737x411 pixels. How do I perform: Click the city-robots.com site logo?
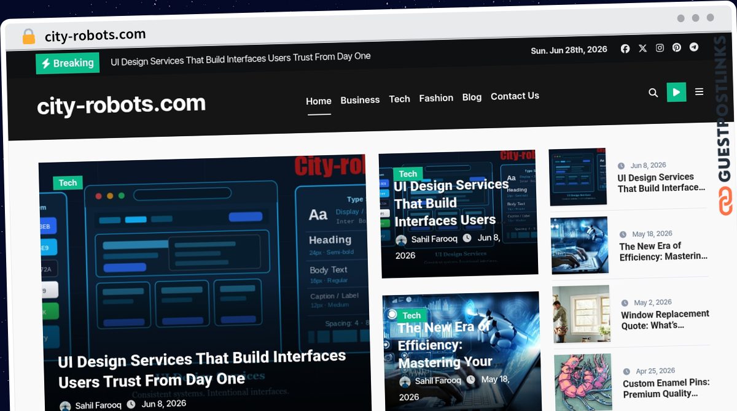click(x=122, y=105)
